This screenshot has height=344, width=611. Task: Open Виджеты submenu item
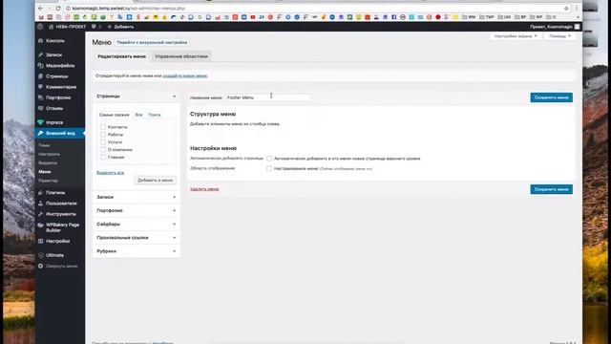[x=48, y=162]
